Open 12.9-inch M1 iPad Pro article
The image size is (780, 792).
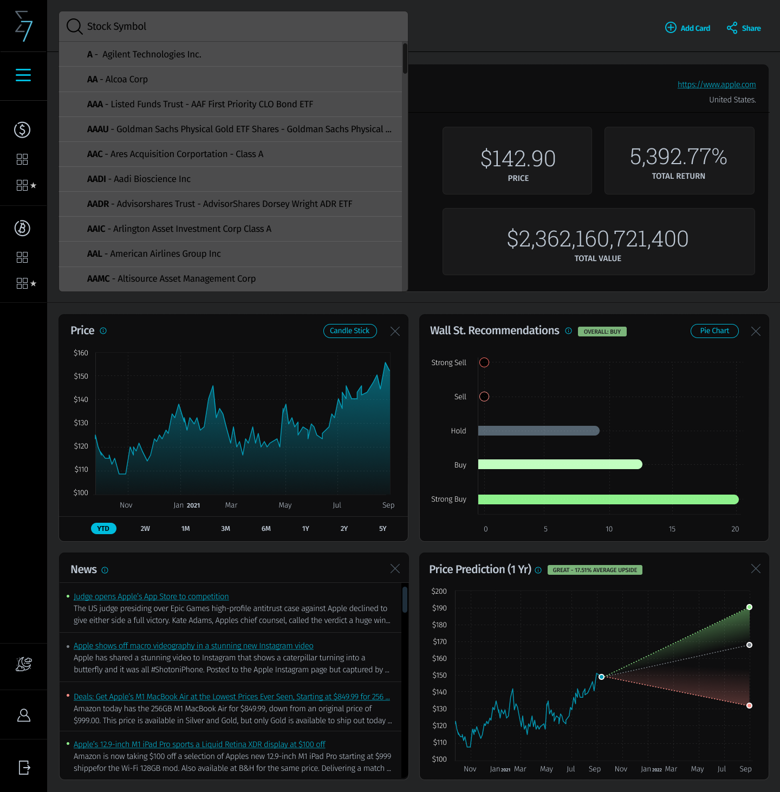[x=199, y=744]
